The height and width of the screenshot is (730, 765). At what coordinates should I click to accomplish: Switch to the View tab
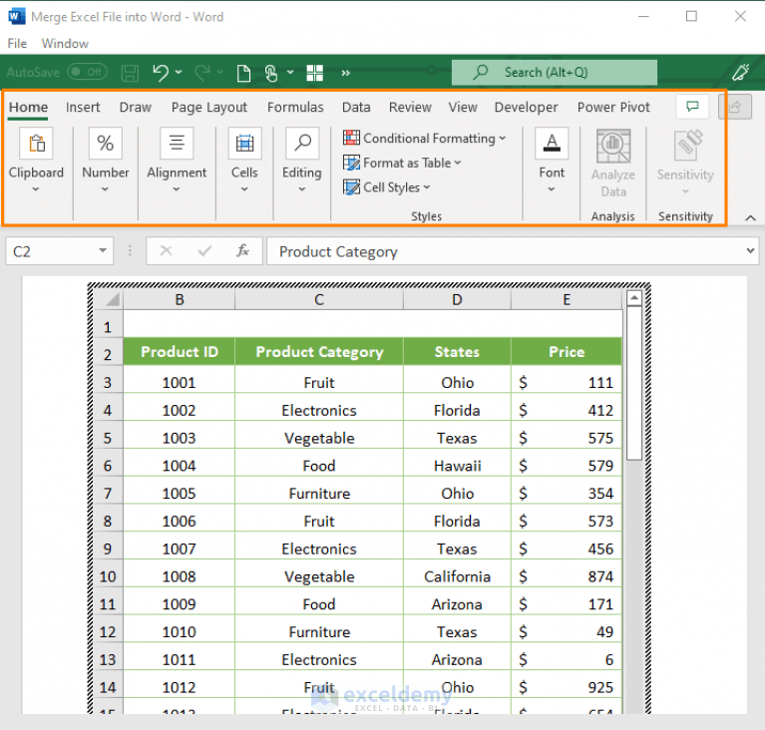tap(463, 108)
